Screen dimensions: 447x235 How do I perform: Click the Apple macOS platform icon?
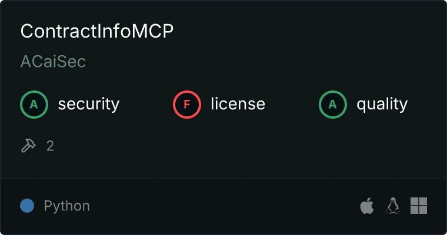(x=367, y=206)
